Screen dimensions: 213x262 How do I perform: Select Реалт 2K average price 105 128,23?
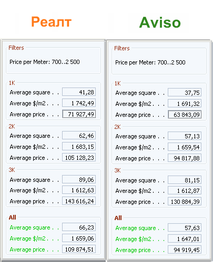tap(79, 157)
